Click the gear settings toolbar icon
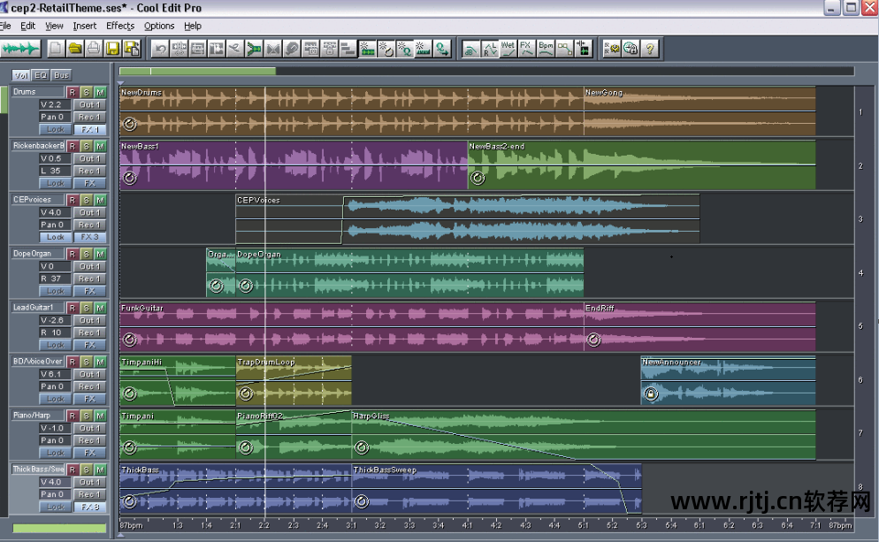 click(x=611, y=50)
